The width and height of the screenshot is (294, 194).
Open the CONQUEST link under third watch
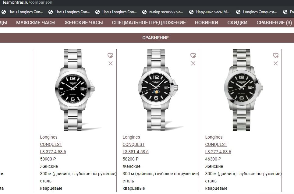click(x=216, y=144)
